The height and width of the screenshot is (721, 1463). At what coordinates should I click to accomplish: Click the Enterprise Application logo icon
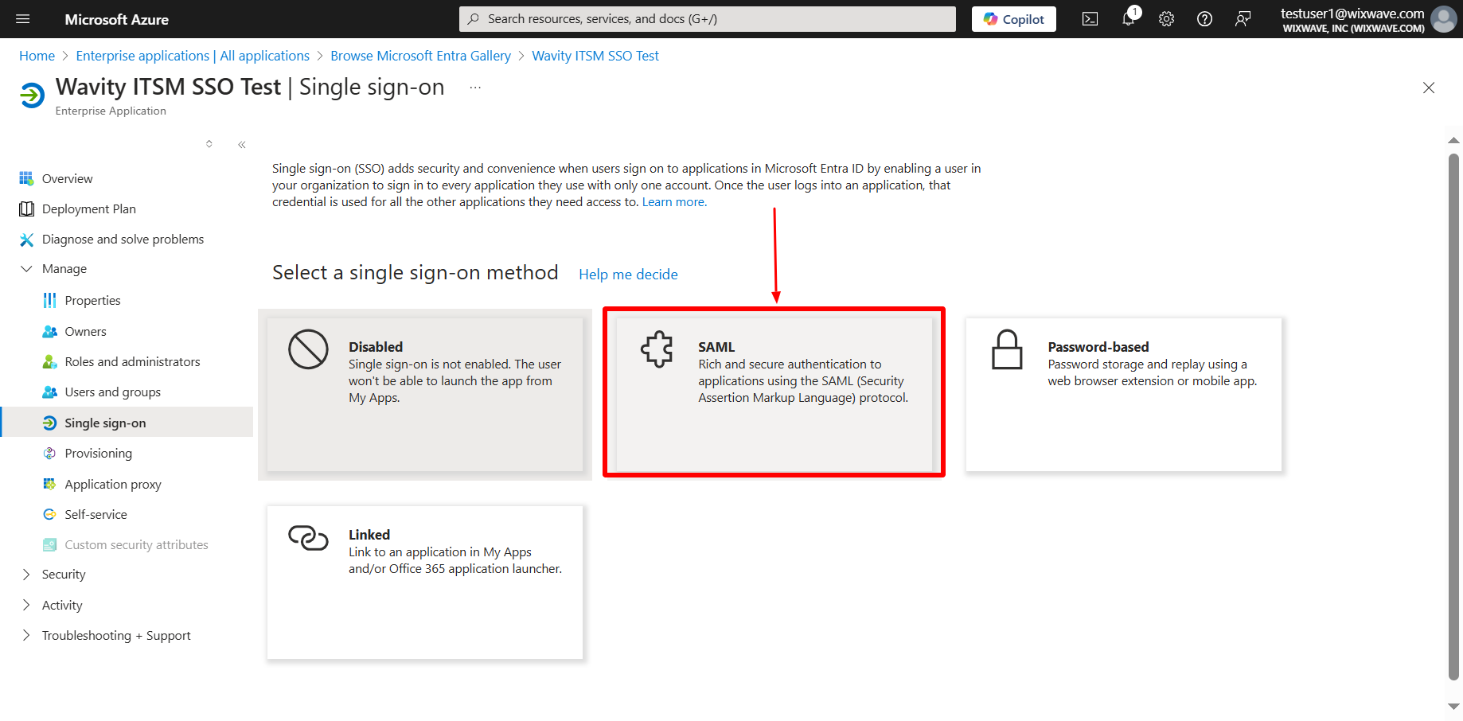(x=32, y=95)
